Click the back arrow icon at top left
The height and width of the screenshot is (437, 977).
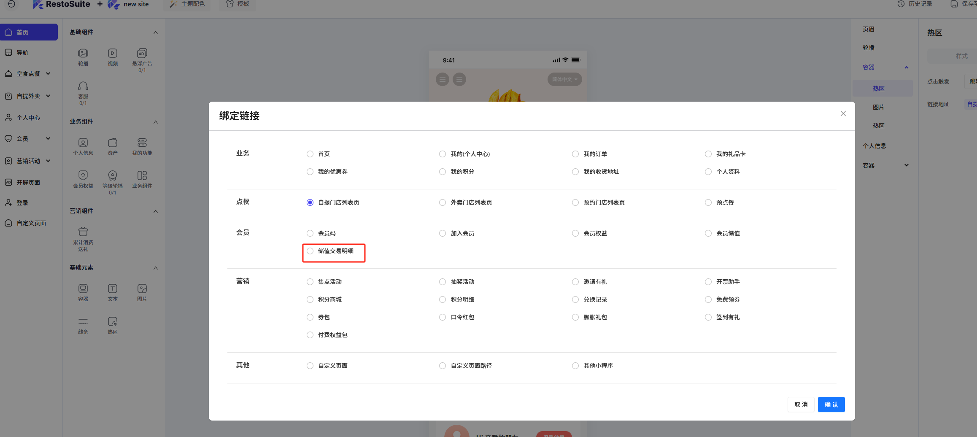[x=11, y=4]
